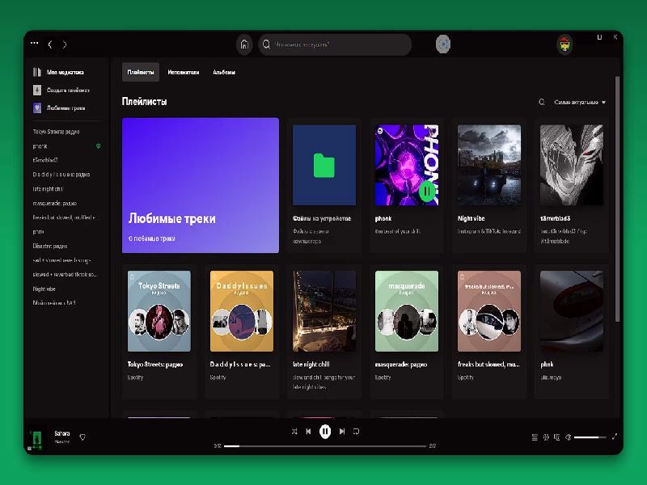The width and height of the screenshot is (647, 485).
Task: Select slowed + reverbed tiktok sidebar item
Action: coord(66,274)
